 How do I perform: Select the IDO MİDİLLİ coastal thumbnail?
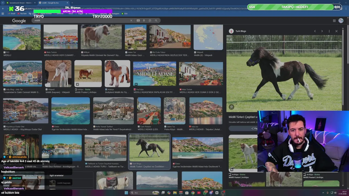tap(22, 37)
